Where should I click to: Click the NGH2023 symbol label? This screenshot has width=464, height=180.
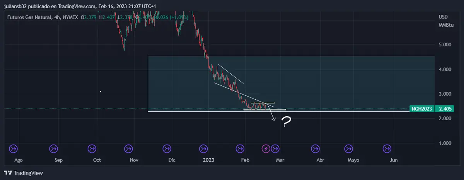(421, 109)
